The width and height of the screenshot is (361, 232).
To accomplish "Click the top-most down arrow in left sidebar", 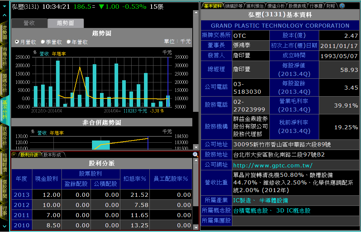I will click(x=5, y=6).
